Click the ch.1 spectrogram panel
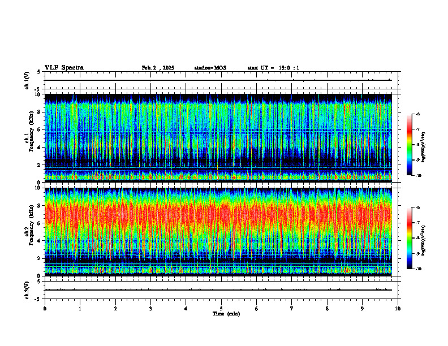448x346 pixels. [218, 138]
